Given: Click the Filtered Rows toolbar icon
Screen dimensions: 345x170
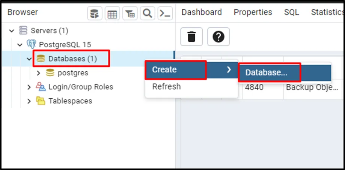Looking at the screenshot, I should (x=130, y=14).
